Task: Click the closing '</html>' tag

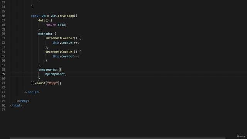Action: point(16,105)
